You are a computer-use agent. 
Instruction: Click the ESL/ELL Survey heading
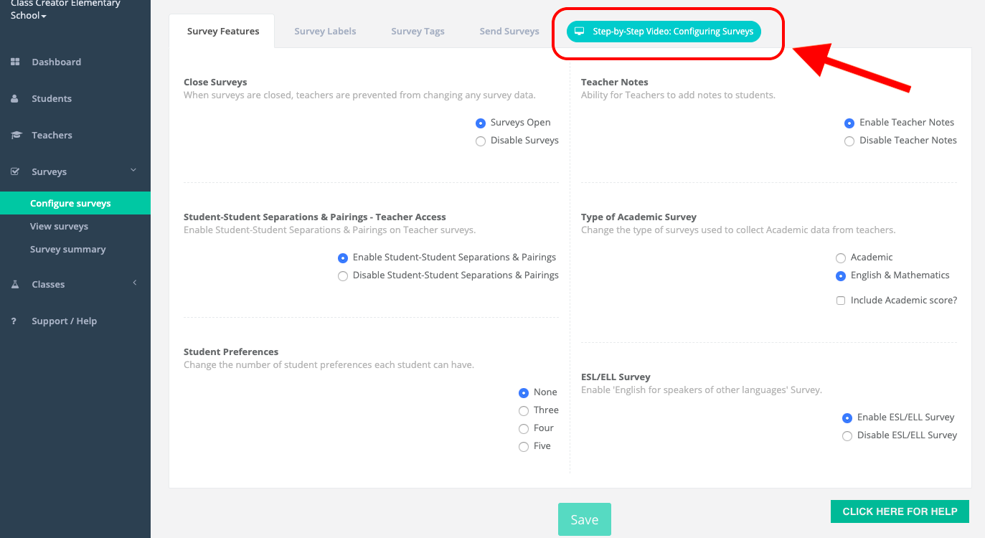click(x=616, y=377)
